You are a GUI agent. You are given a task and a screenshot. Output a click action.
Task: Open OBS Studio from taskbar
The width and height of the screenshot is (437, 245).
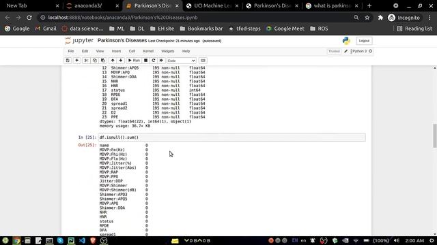[104, 240]
